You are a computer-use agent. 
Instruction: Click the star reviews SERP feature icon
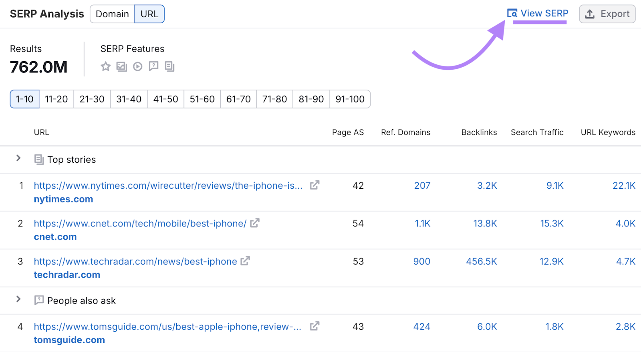(105, 66)
